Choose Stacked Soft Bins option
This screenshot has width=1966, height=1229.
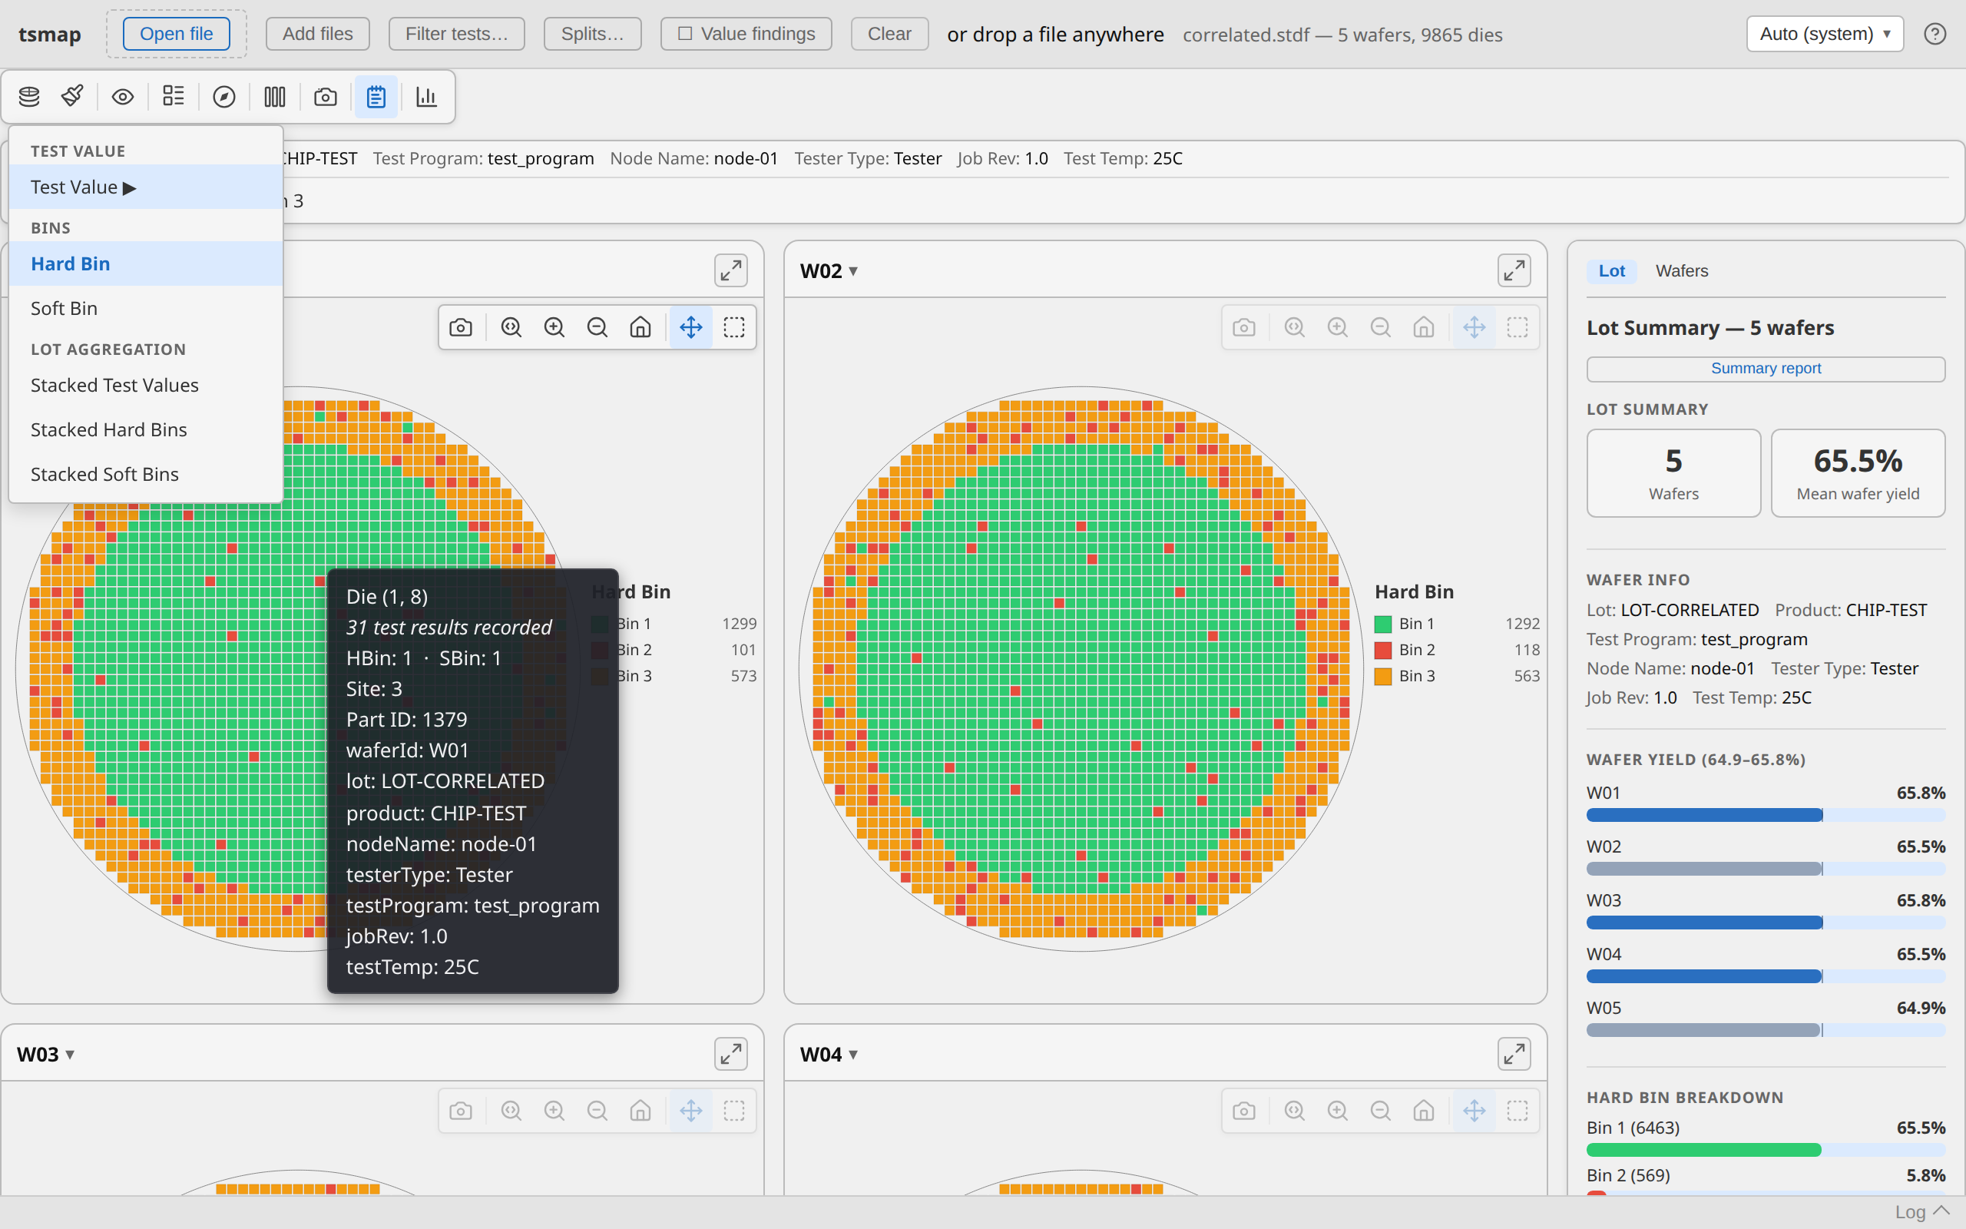tap(145, 474)
